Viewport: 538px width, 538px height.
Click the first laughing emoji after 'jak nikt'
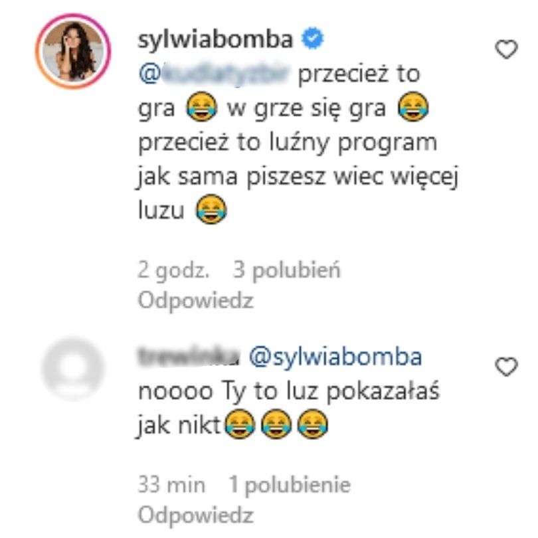(x=240, y=424)
